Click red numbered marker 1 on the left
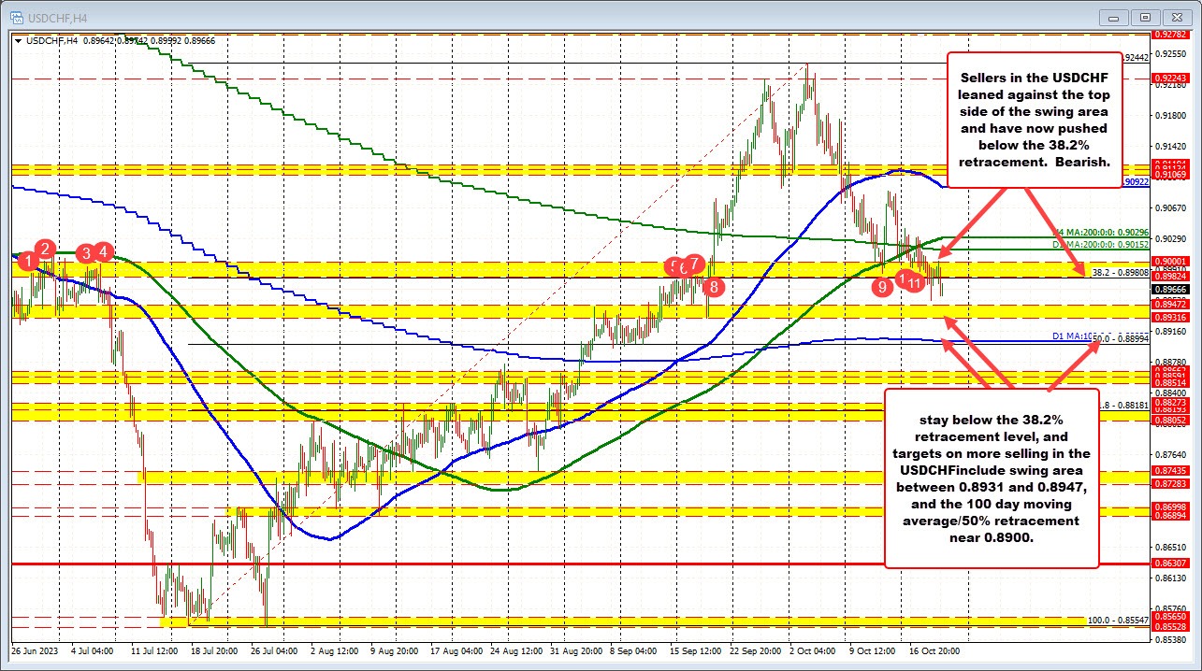The image size is (1202, 671). point(27,264)
